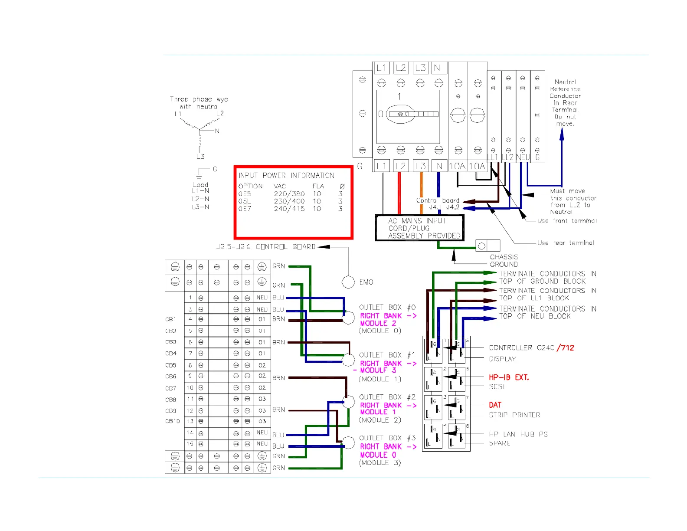This screenshot has height=531, width=687.
Task: Click the 240/415 VAC value
Action: 289,209
